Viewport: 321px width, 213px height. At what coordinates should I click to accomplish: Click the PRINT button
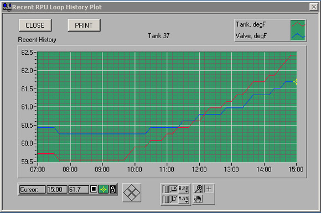point(84,25)
